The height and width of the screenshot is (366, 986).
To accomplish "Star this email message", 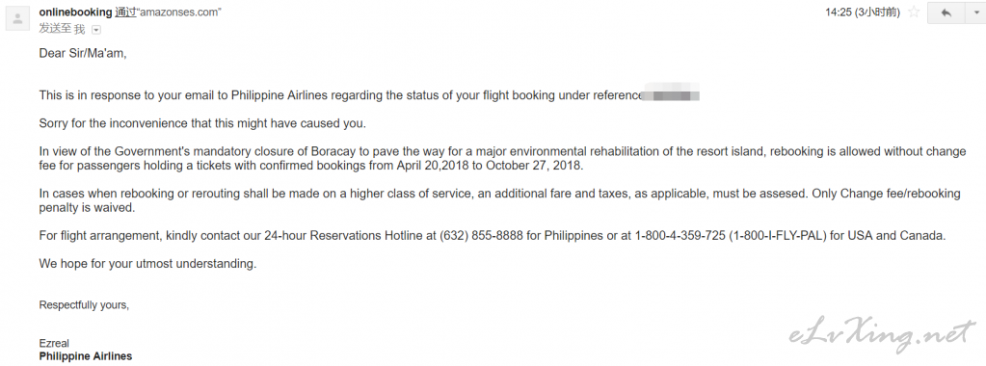I will coord(914,13).
